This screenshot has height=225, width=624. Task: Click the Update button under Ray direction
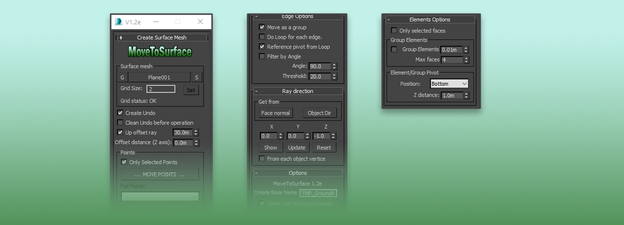click(297, 148)
